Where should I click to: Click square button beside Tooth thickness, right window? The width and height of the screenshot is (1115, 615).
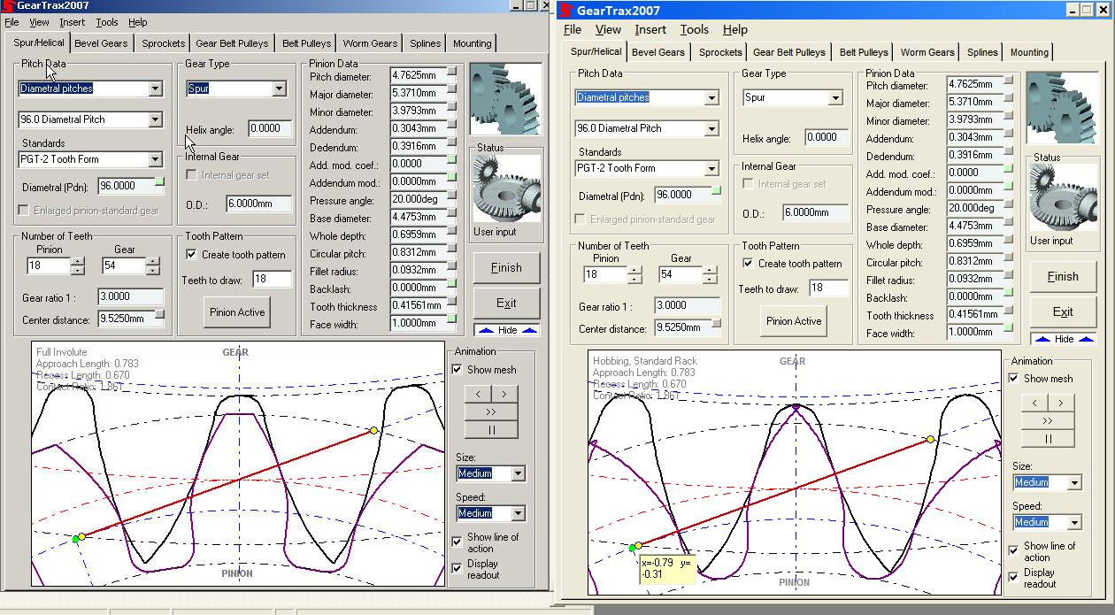click(x=1009, y=311)
